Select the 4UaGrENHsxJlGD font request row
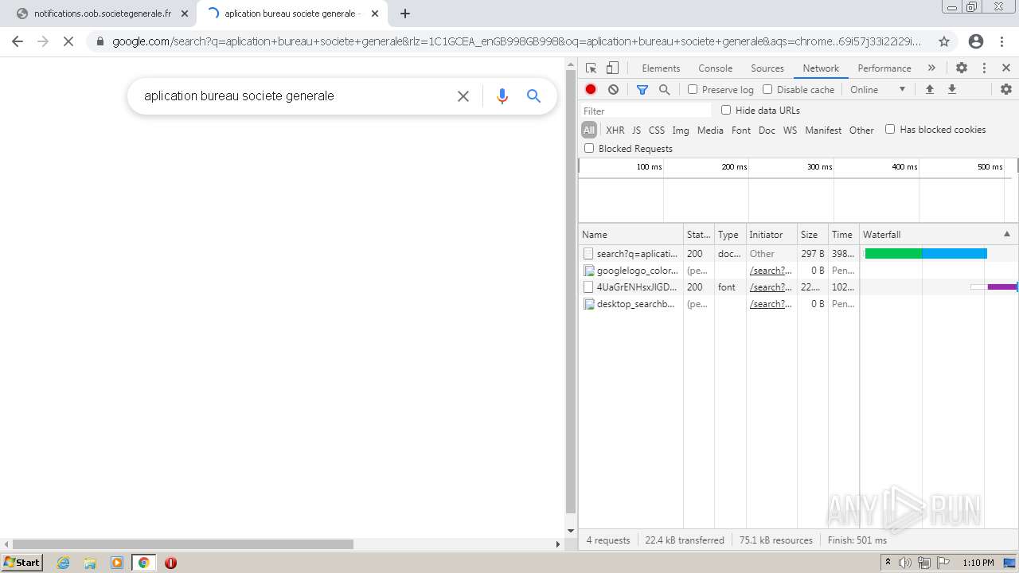Viewport: 1019px width, 573px height. coord(798,287)
